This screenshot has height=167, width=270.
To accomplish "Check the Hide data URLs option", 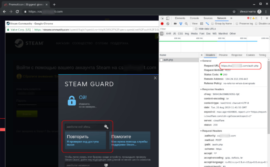I will (196, 29).
